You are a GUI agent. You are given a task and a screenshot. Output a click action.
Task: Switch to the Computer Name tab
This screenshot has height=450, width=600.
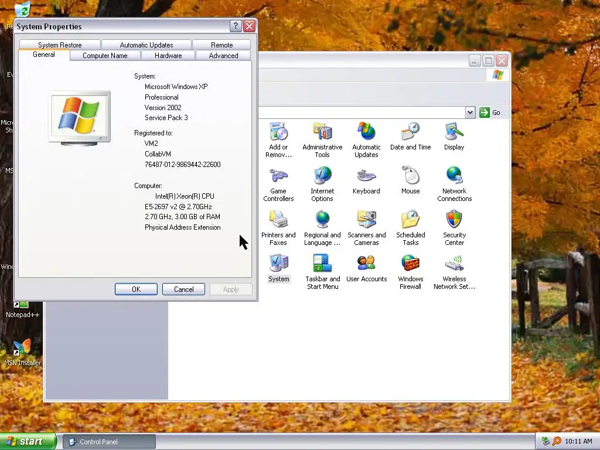105,56
